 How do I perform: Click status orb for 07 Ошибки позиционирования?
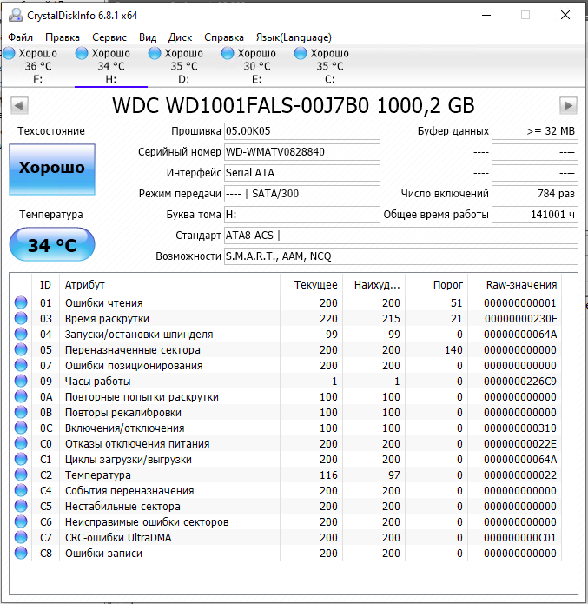coord(21,365)
